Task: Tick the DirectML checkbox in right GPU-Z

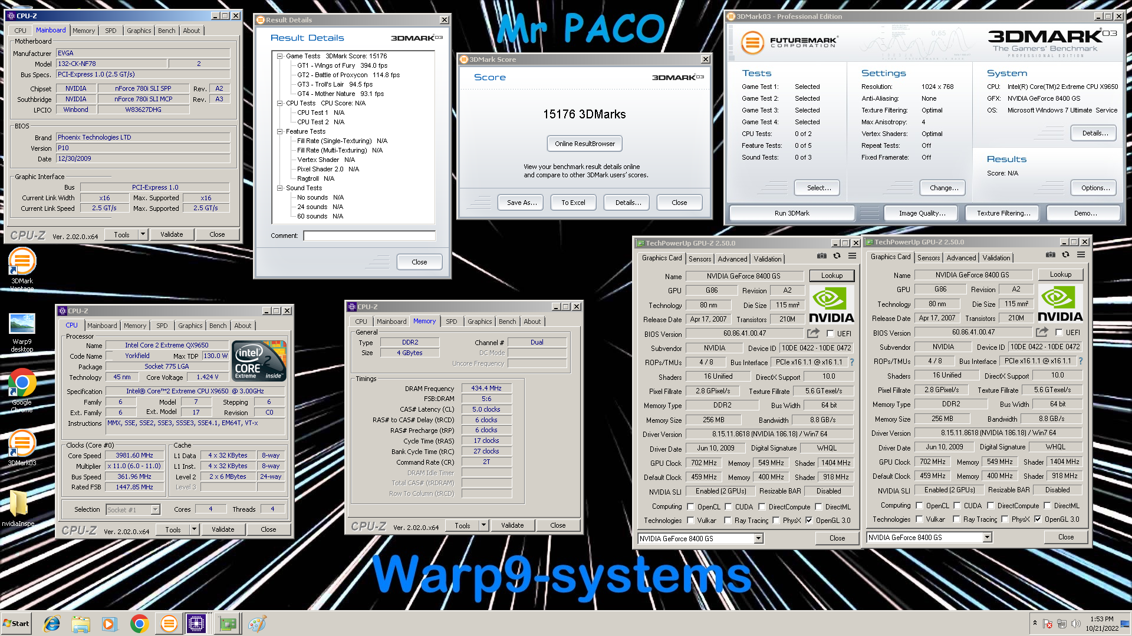Action: [1047, 506]
